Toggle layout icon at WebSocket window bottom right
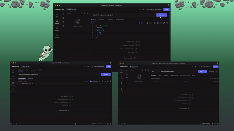This screenshot has height=131, width=234. (x=108, y=124)
